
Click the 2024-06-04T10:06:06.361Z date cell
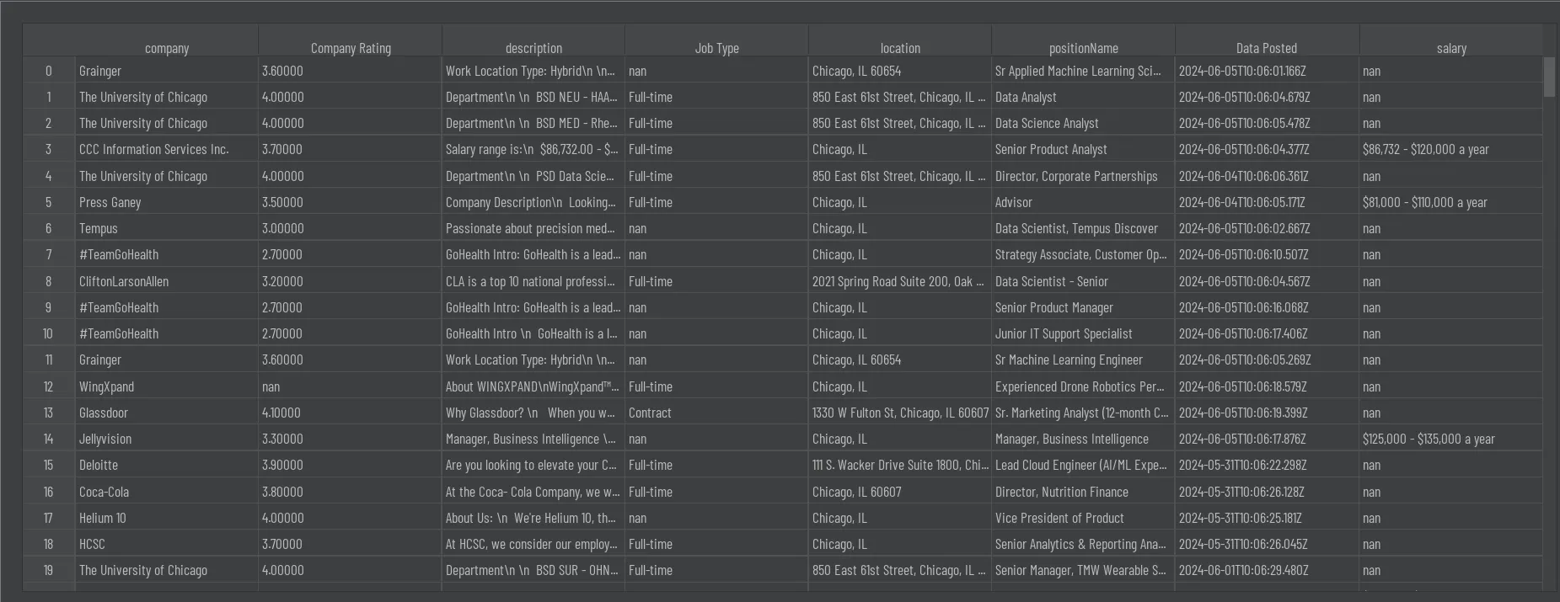1267,176
